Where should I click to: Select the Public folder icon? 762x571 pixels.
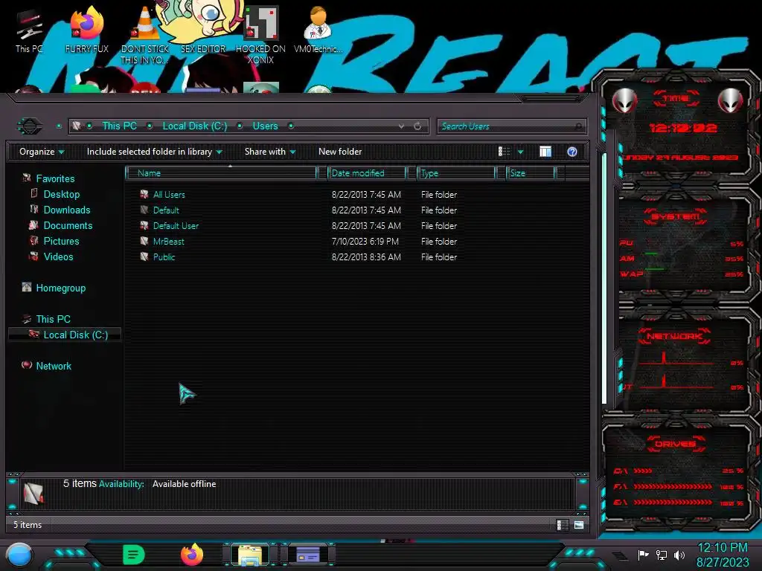[144, 257]
